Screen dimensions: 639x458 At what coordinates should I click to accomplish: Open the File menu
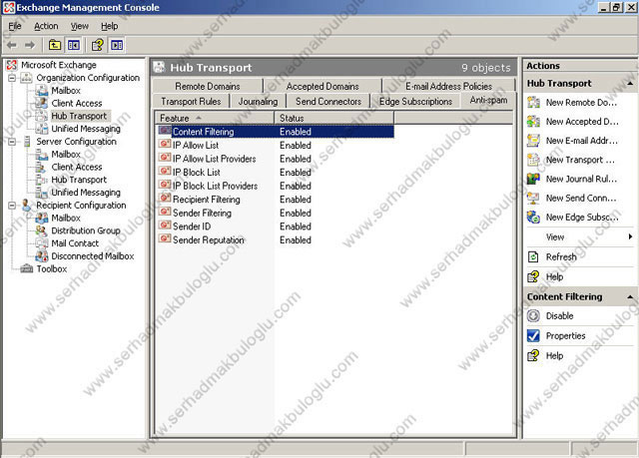pos(15,26)
